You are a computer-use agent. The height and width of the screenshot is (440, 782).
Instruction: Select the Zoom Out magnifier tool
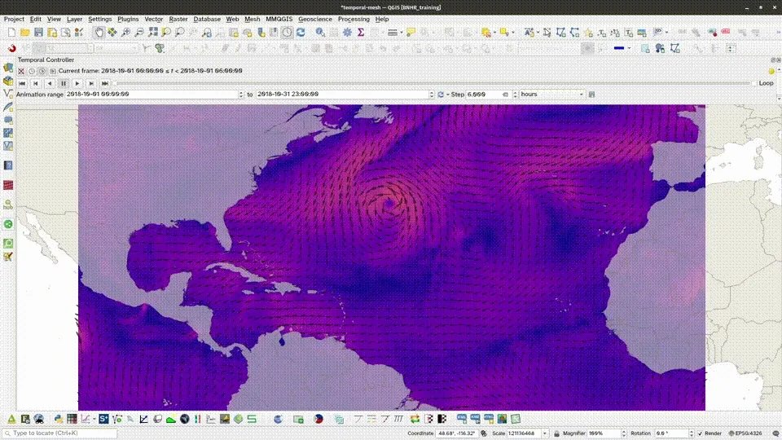[139, 33]
